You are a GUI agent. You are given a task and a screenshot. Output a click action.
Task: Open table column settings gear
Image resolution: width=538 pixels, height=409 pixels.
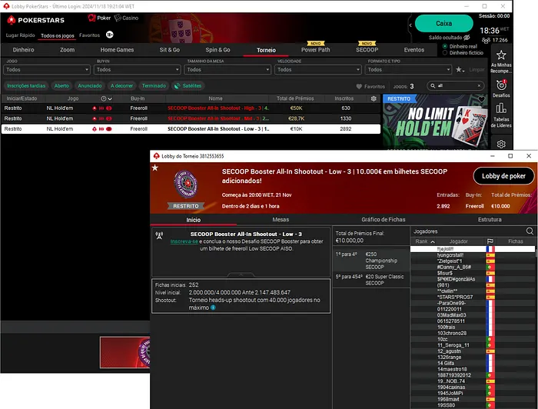[374, 98]
